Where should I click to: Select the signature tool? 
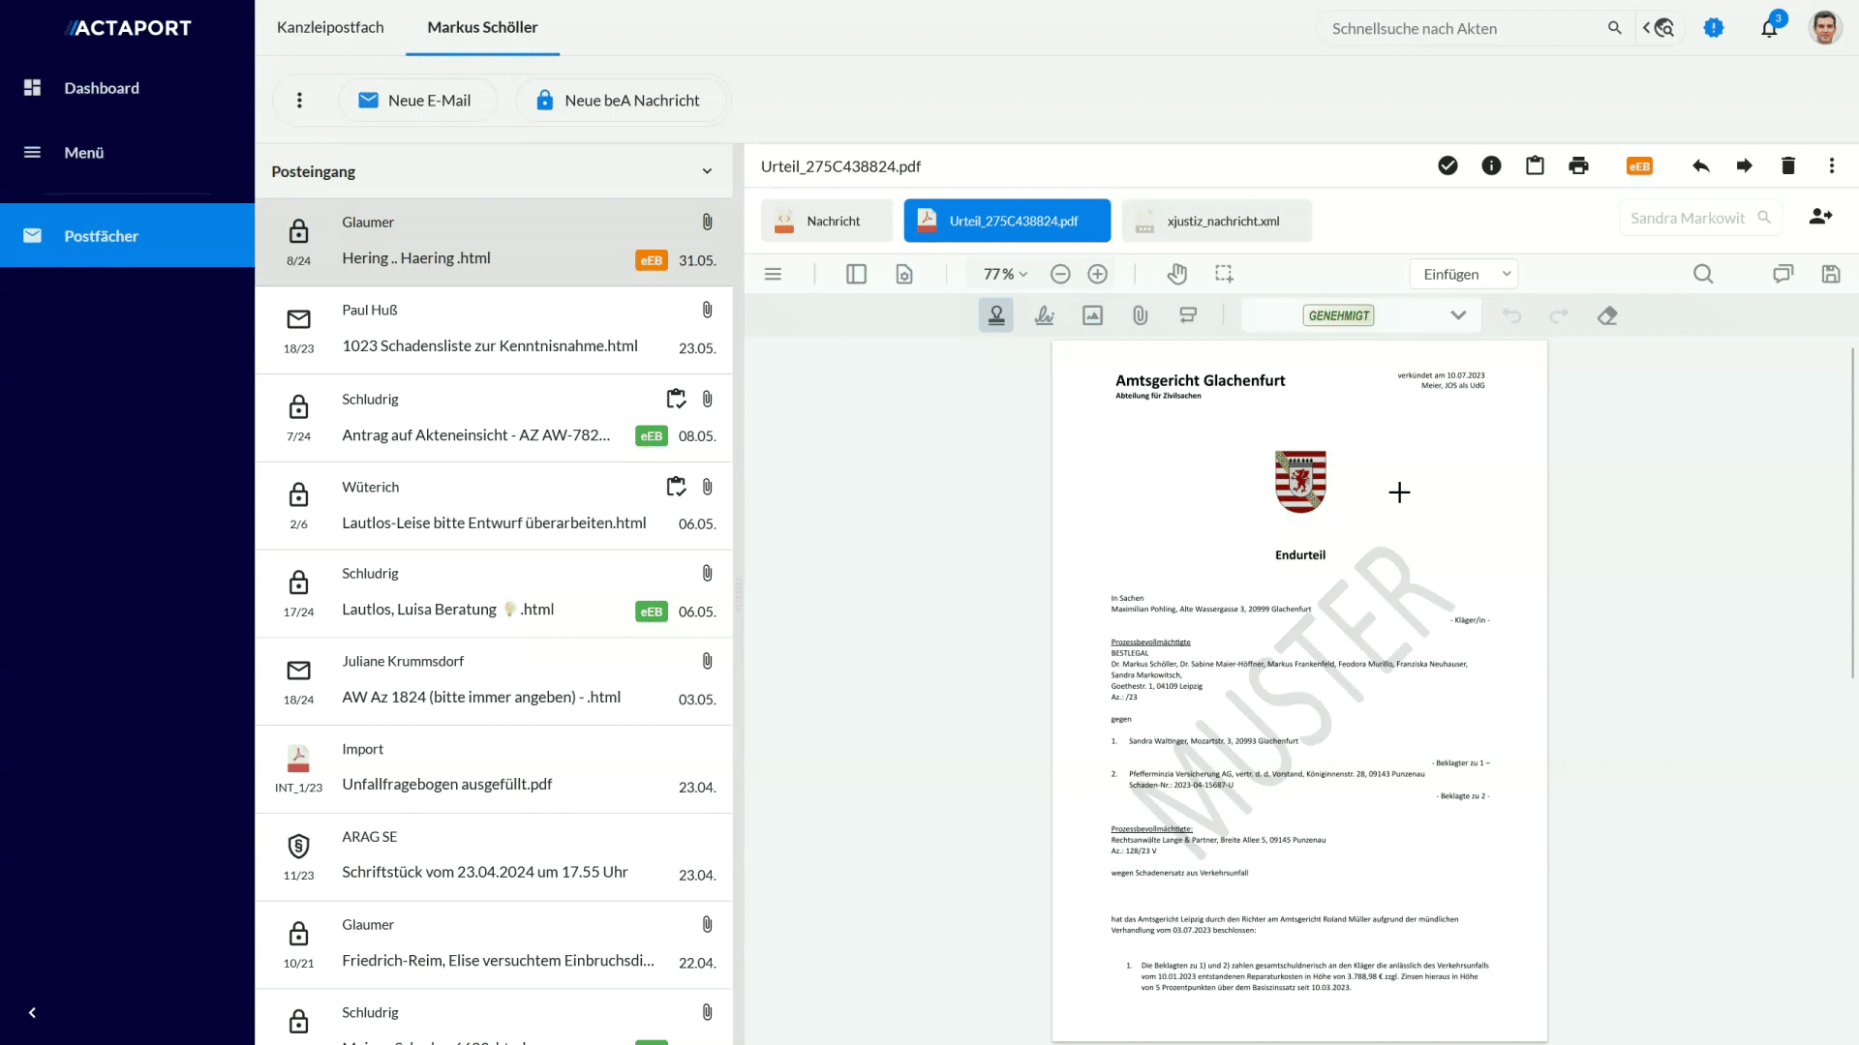(1044, 315)
